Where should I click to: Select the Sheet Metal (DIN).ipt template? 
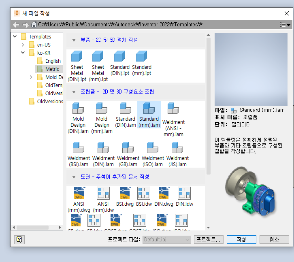coord(77,66)
